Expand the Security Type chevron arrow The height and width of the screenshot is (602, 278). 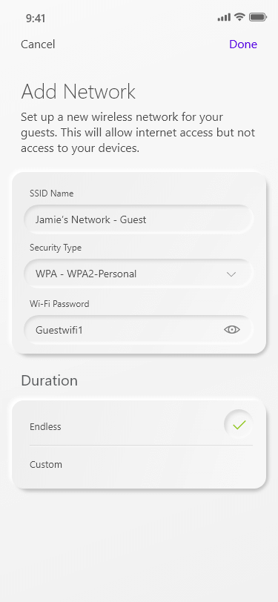(x=231, y=274)
